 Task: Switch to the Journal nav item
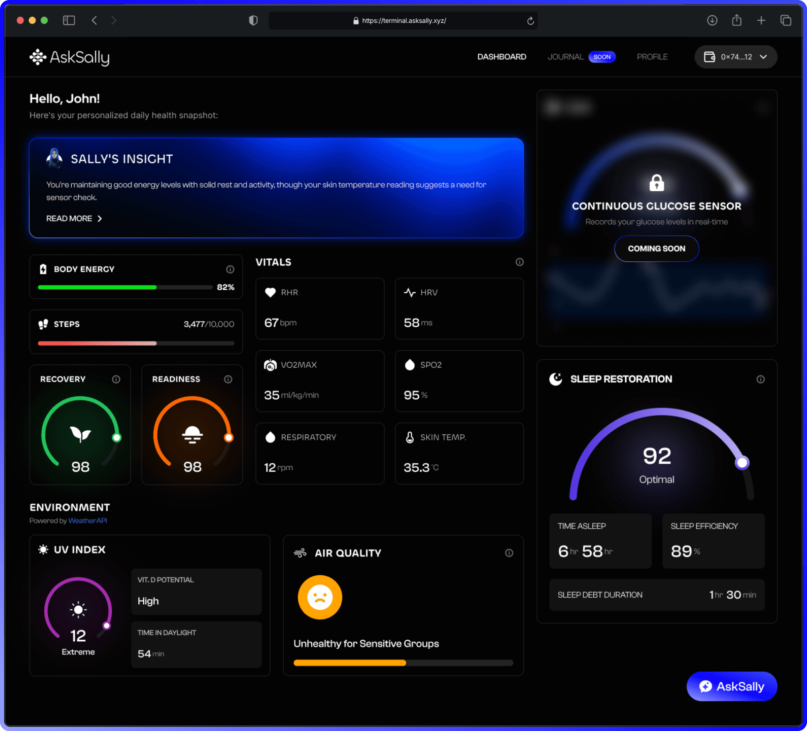pos(565,57)
